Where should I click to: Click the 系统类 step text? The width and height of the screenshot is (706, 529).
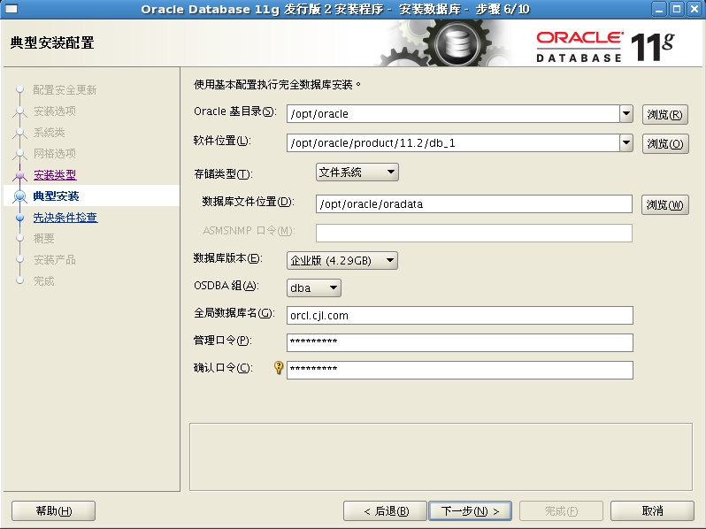49,133
